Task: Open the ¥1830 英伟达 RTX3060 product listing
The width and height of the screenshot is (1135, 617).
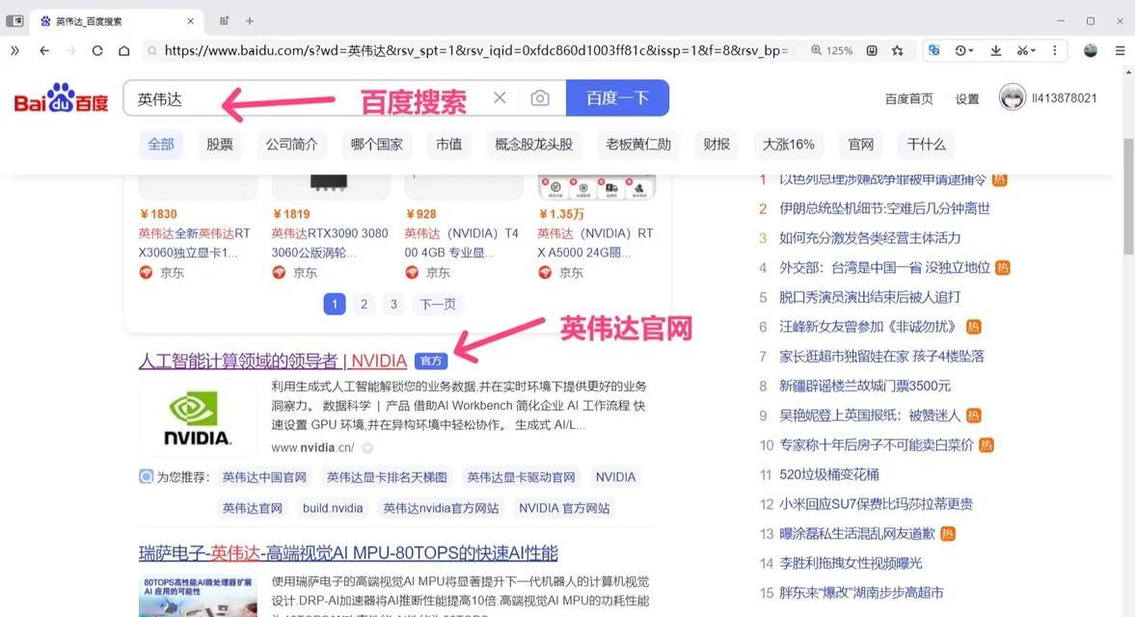Action: click(x=195, y=243)
